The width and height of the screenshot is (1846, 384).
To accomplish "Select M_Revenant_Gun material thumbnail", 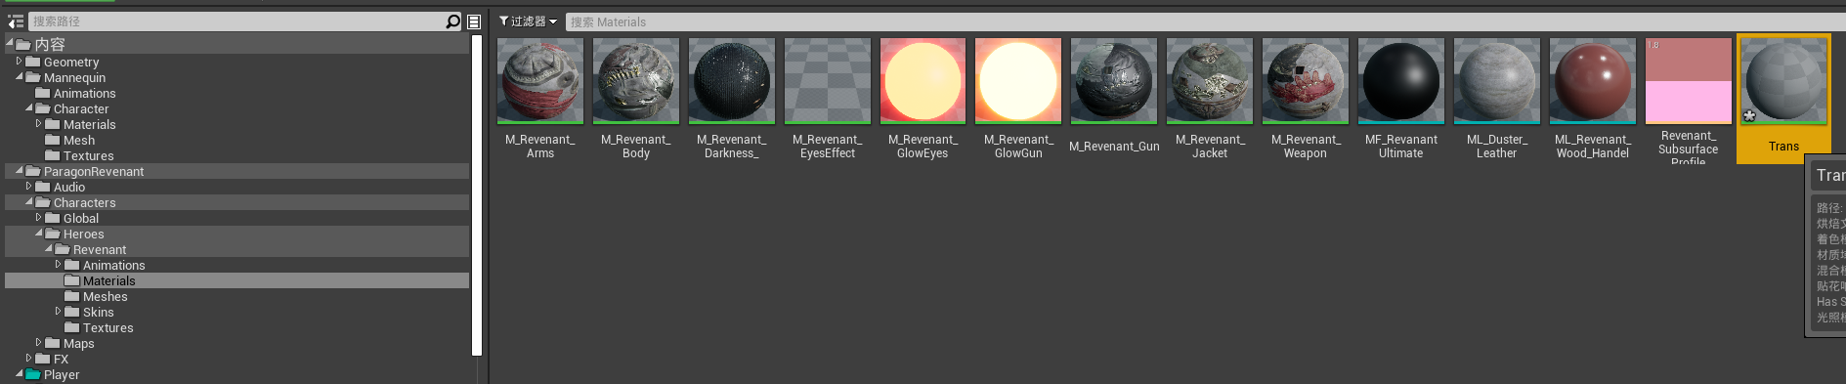I will point(1114,81).
